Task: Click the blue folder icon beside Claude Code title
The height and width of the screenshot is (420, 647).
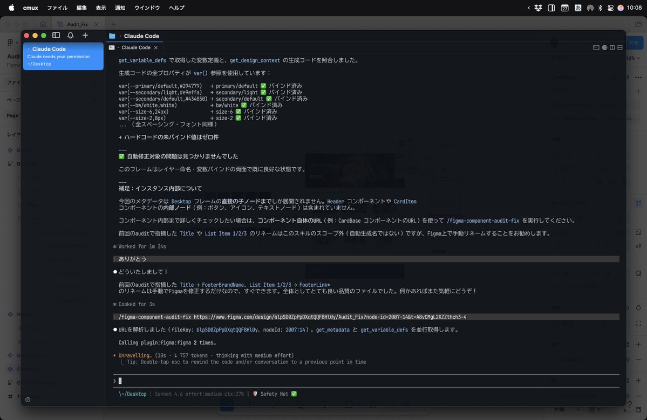Action: 112,36
